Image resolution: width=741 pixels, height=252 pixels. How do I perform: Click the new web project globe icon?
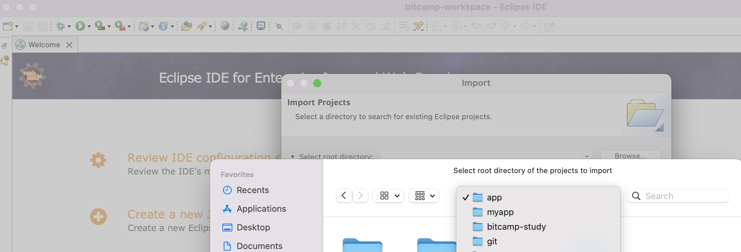click(x=144, y=26)
